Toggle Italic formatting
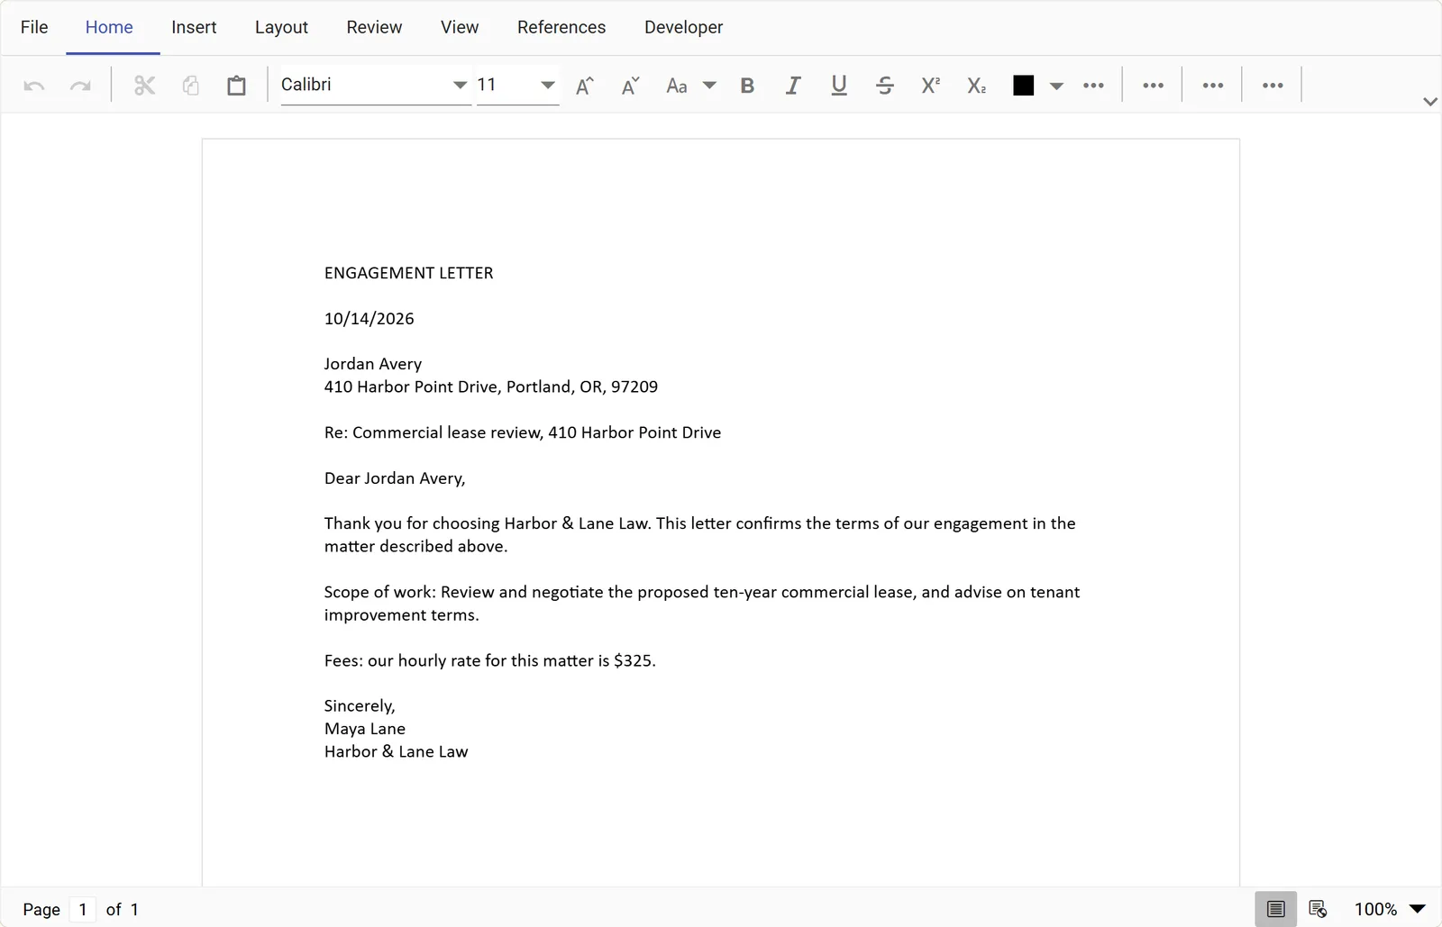1442x927 pixels. 793,86
